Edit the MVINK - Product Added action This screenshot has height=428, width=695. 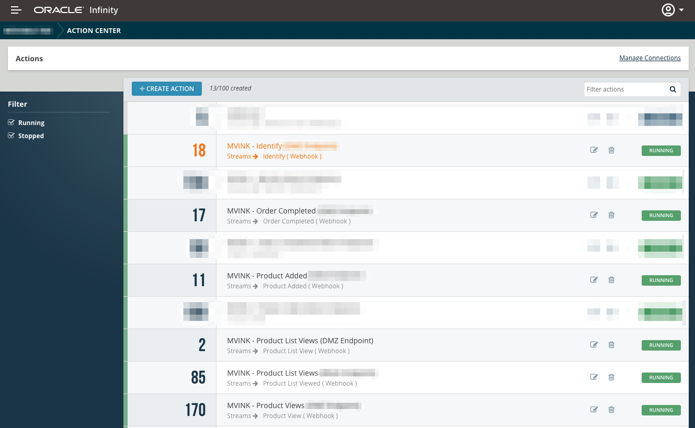point(594,280)
